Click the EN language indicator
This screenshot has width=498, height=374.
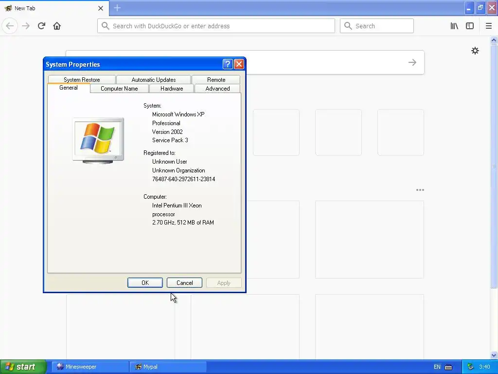[x=437, y=367]
